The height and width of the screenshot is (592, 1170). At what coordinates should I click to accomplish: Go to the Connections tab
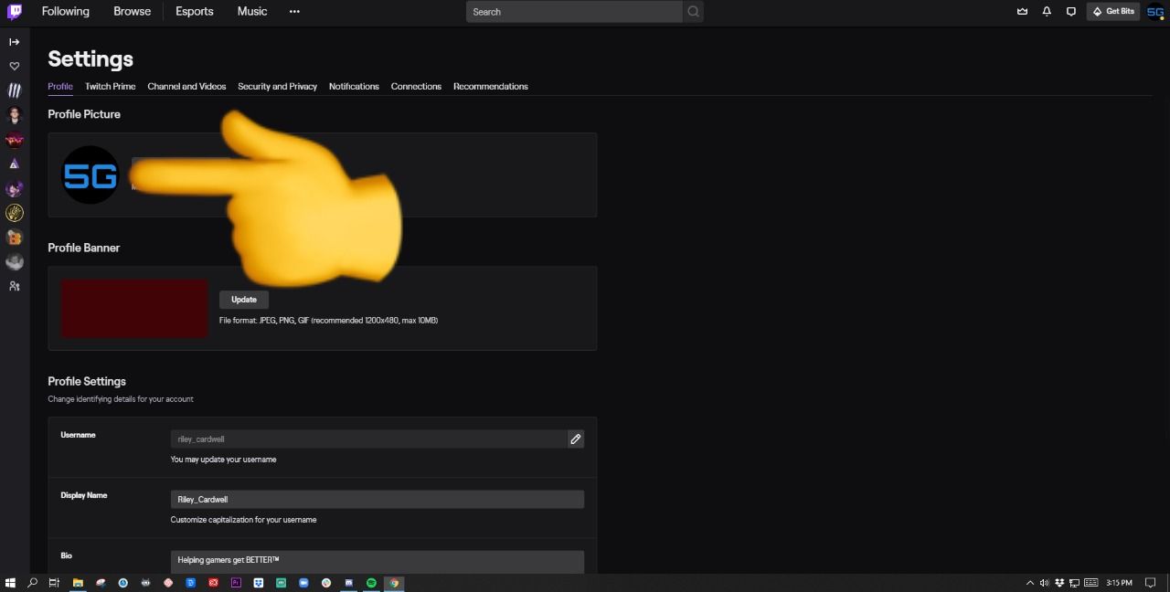click(x=416, y=87)
